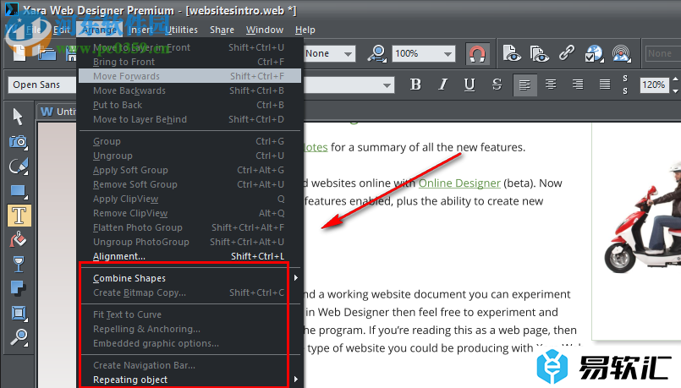Click the superscript S button
The width and height of the screenshot is (681, 388).
(625, 79)
